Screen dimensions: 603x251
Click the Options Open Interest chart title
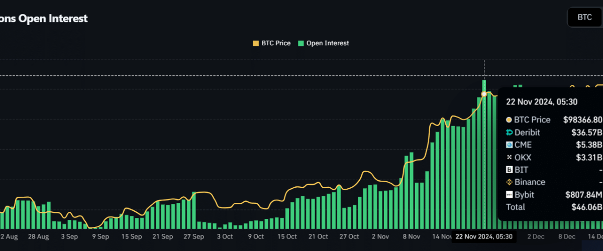point(44,19)
